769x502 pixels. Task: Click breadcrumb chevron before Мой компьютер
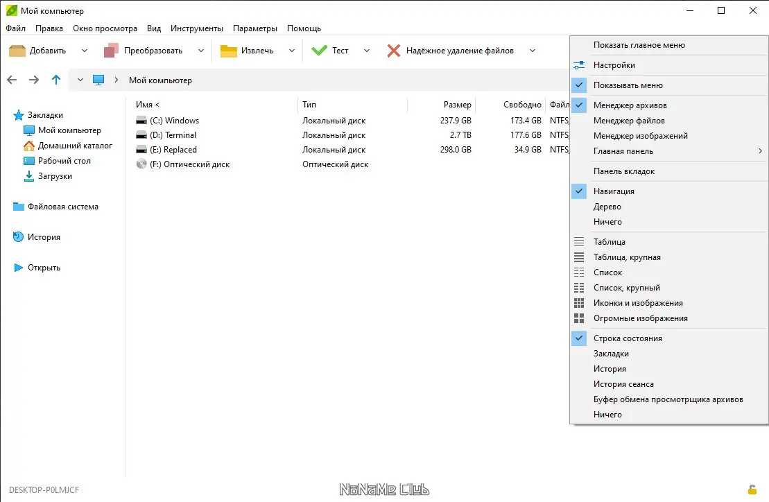(x=116, y=80)
